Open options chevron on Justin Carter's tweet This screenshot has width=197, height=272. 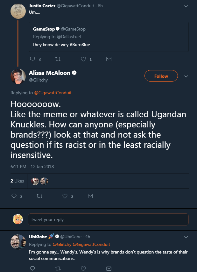click(186, 6)
